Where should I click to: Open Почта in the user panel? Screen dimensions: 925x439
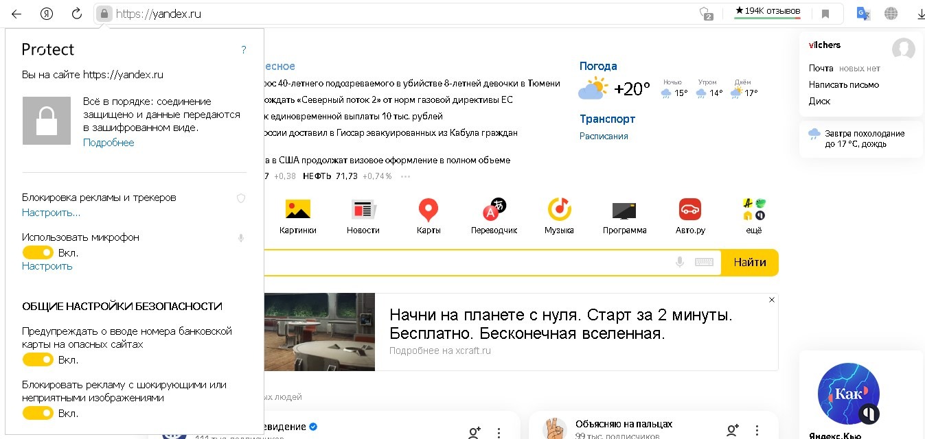pyautogui.click(x=821, y=68)
